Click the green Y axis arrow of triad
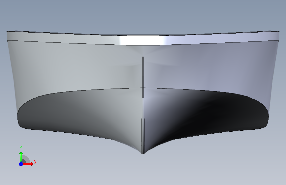 pyautogui.click(x=21, y=157)
